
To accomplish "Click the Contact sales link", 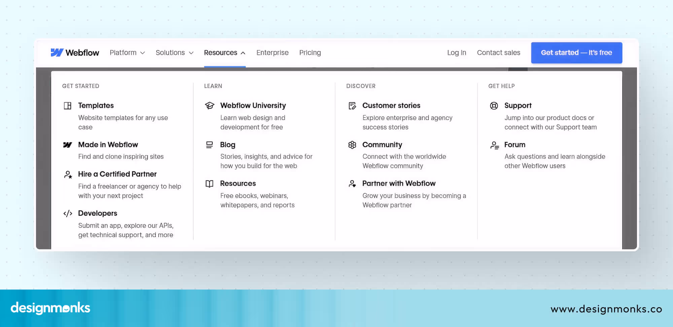I will 499,52.
